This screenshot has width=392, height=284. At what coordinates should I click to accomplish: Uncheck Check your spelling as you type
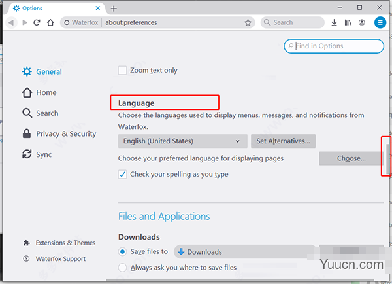tap(122, 174)
